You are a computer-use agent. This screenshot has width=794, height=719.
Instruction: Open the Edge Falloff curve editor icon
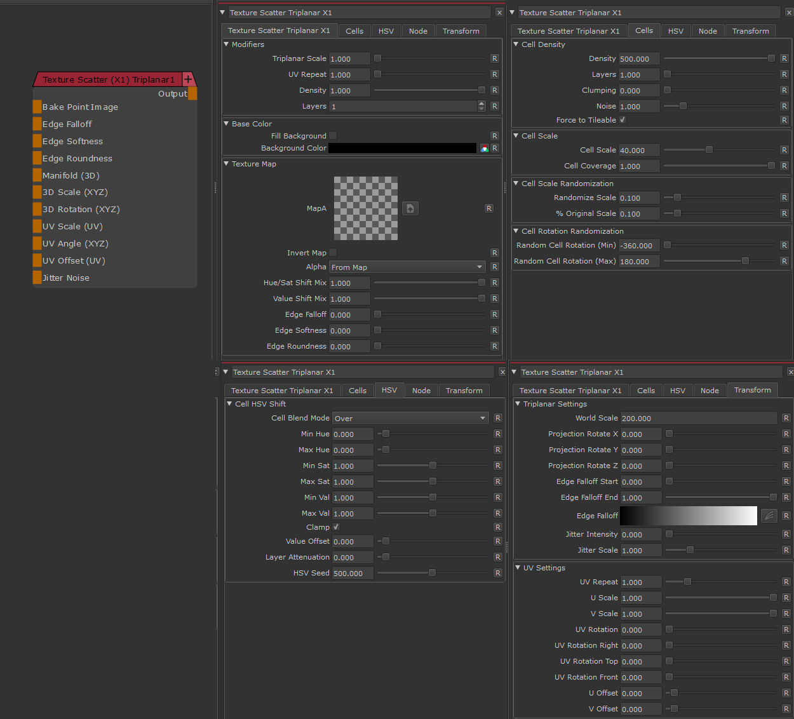769,516
